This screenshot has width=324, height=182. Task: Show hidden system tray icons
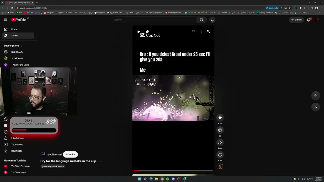(291, 179)
